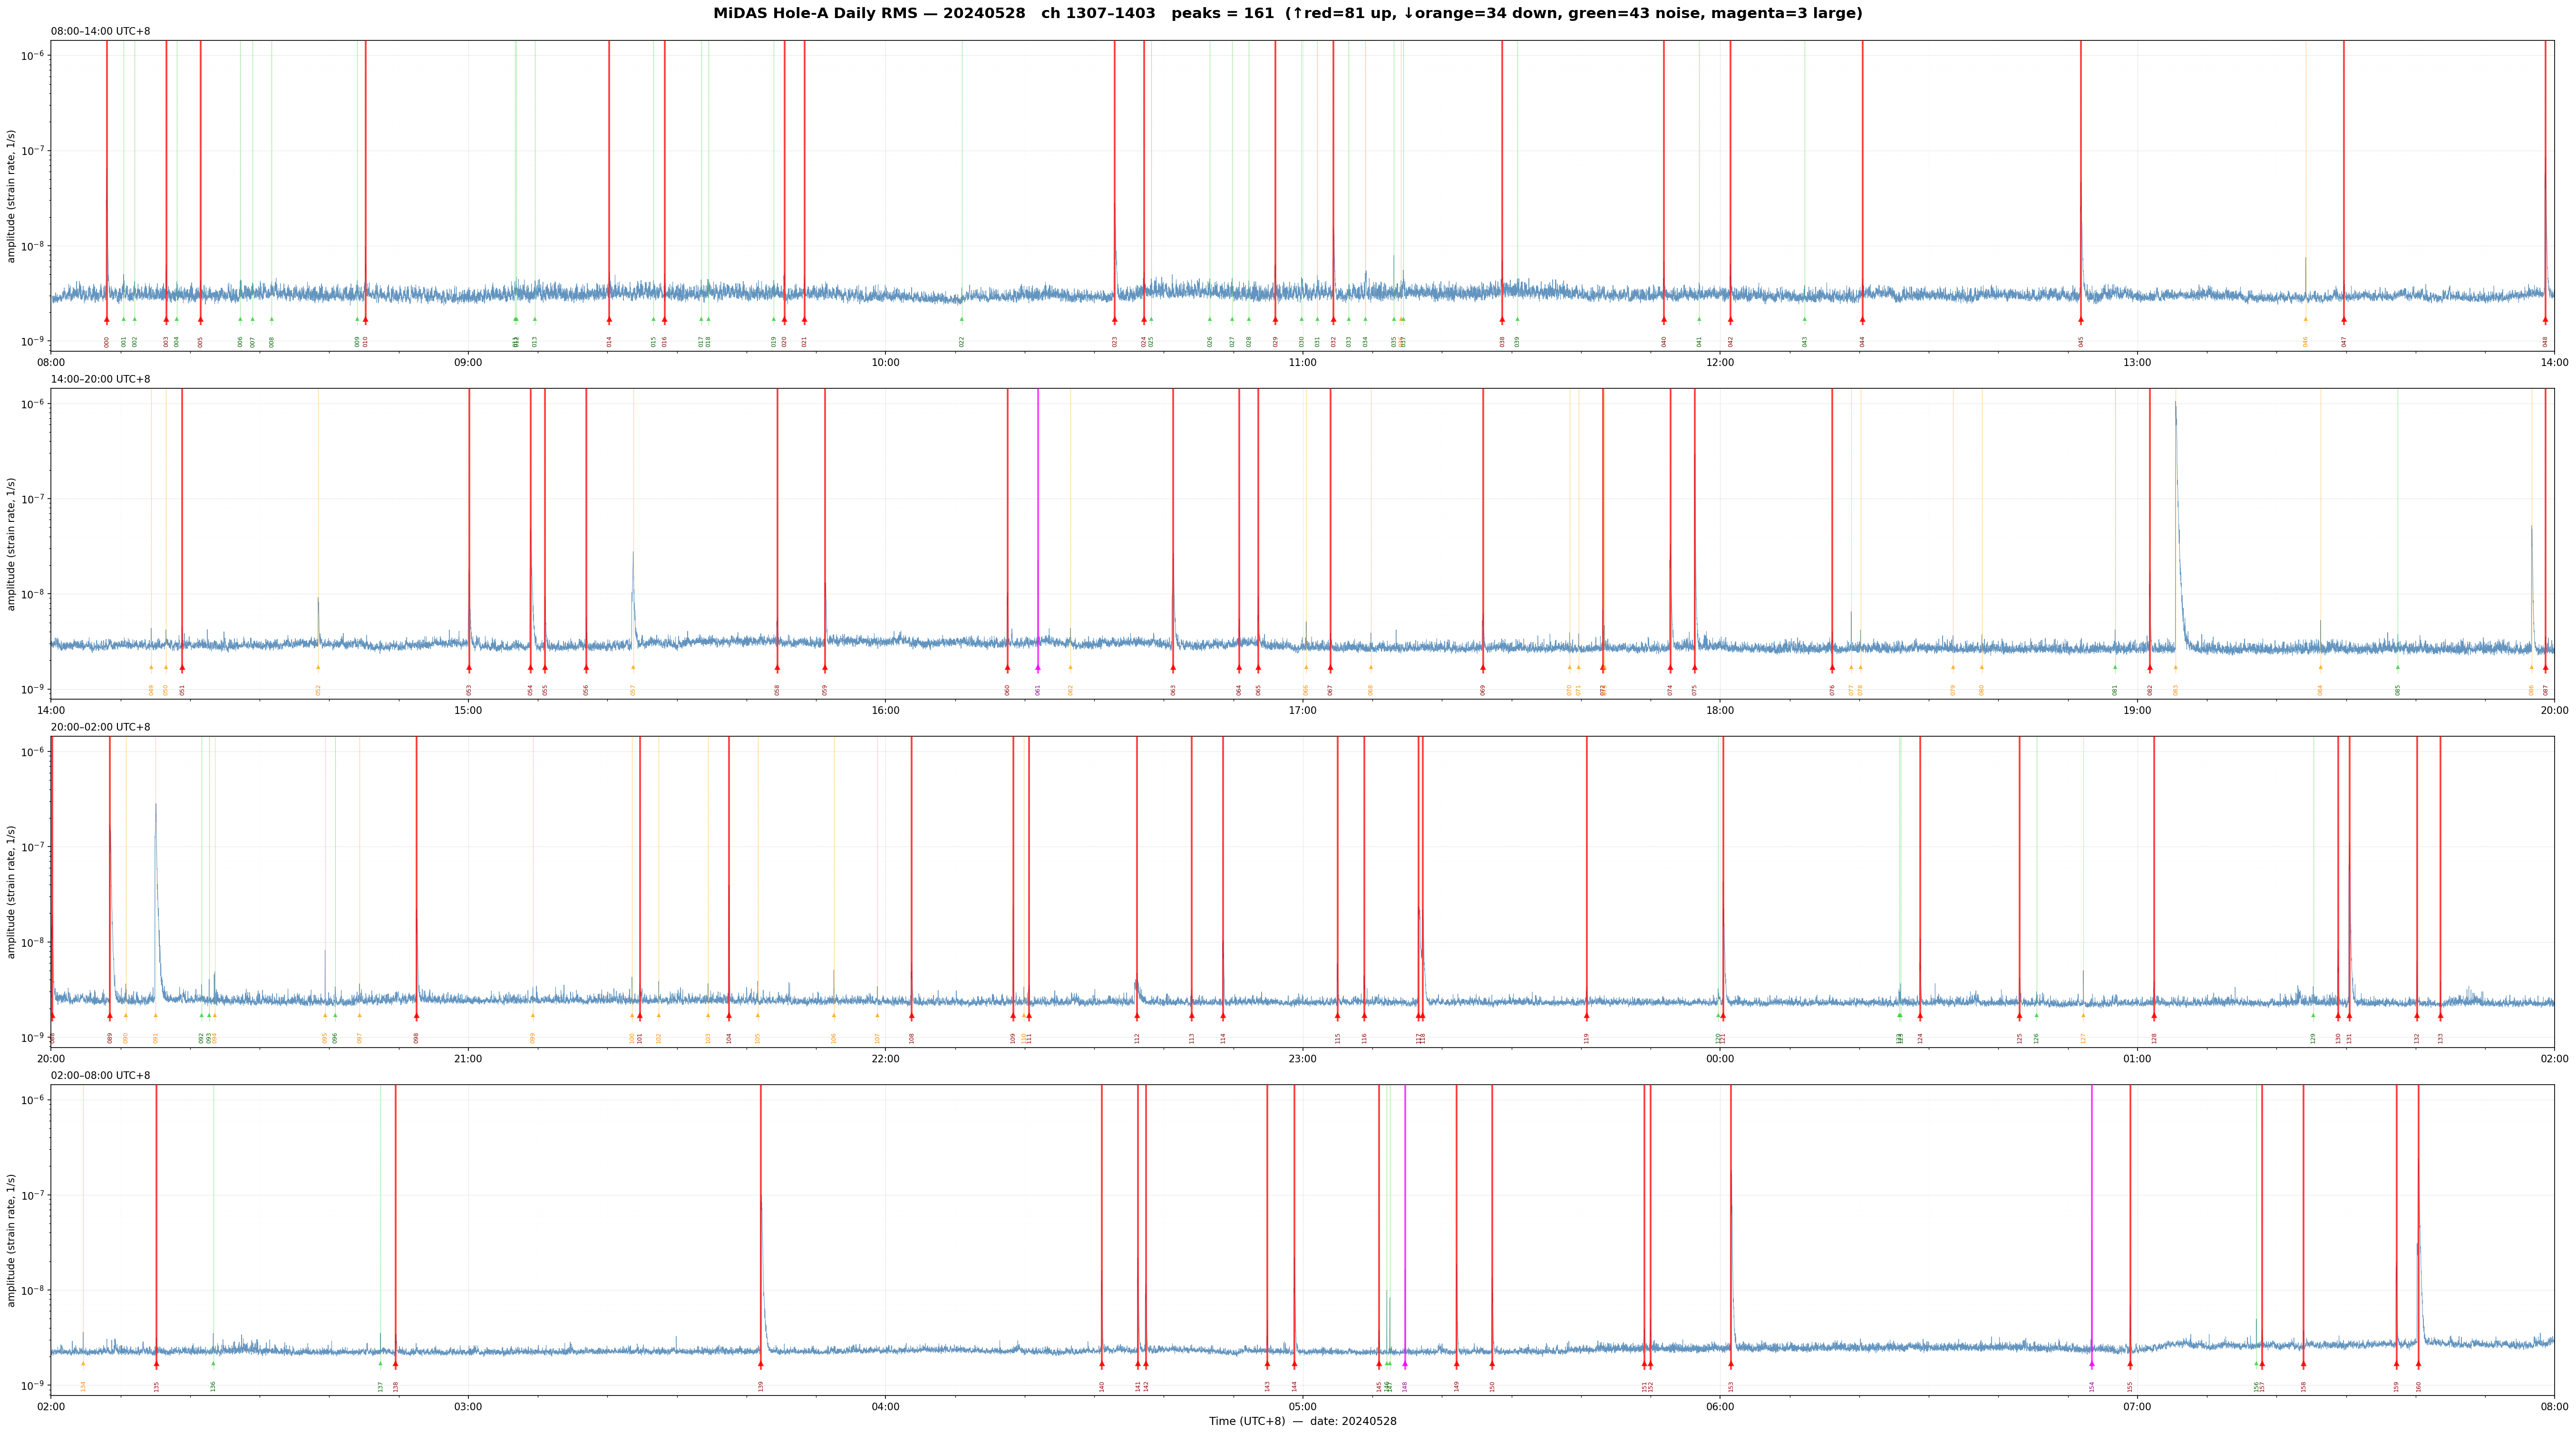Click the 16:00 x-axis tick label
2576x1434 pixels.
(885, 711)
